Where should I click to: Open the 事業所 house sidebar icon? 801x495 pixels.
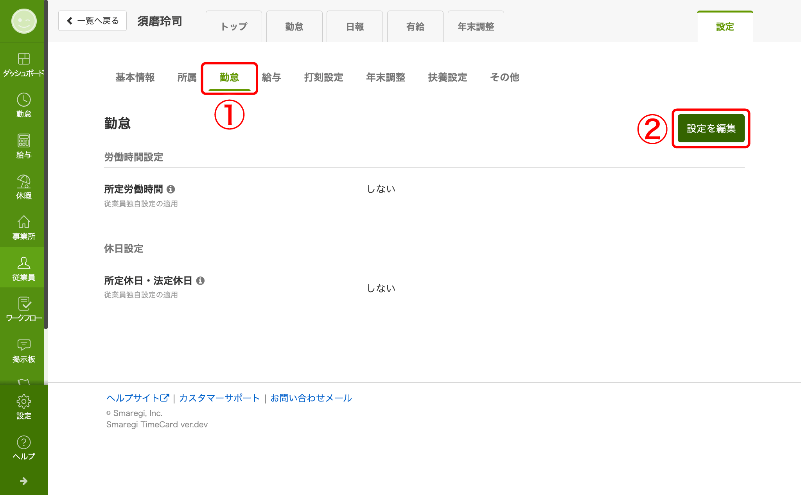23,222
